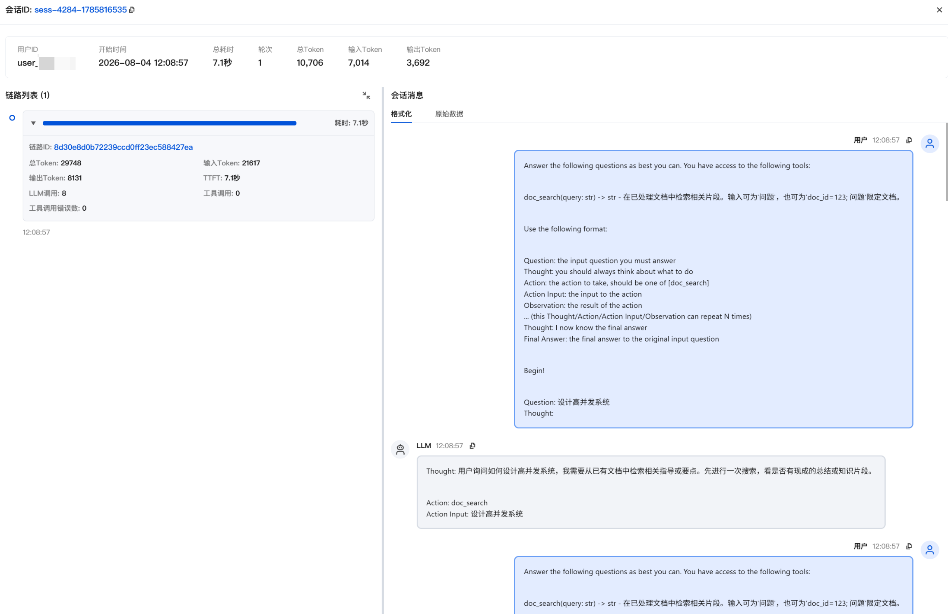This screenshot has width=948, height=614.
Task: Click the trace 耗时: 7.1秒 label
Action: (351, 123)
